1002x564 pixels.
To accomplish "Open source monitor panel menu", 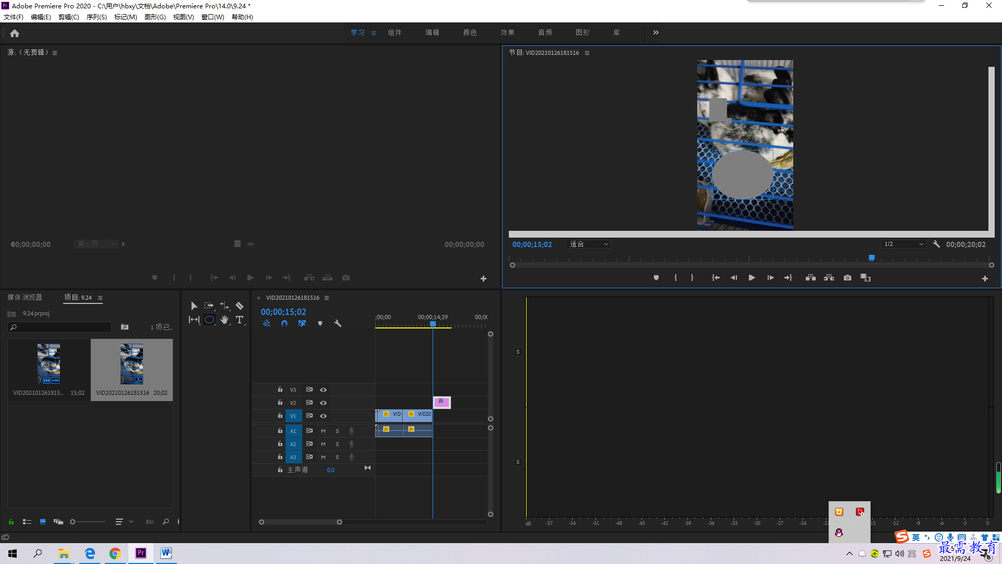I will click(x=55, y=53).
